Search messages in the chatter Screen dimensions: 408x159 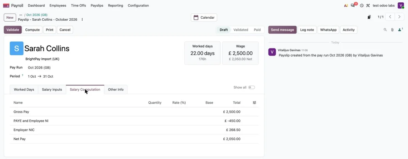pos(385,30)
